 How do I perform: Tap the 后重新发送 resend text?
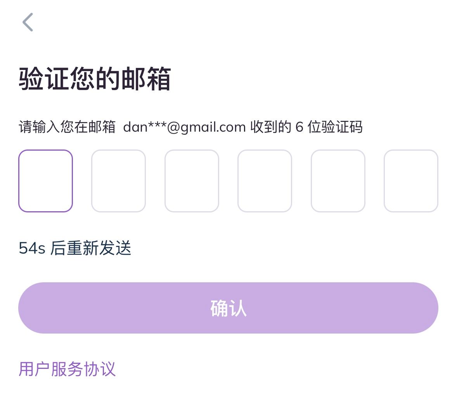coord(91,248)
